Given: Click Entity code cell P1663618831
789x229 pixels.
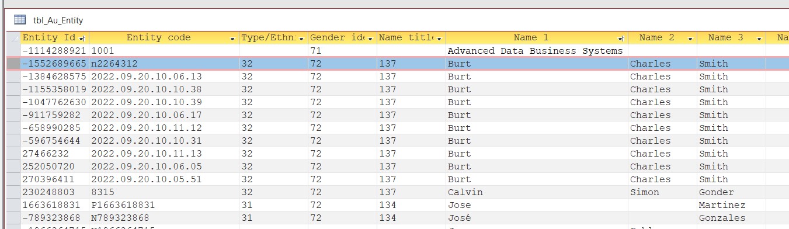Looking at the screenshot, I should tap(164, 205).
